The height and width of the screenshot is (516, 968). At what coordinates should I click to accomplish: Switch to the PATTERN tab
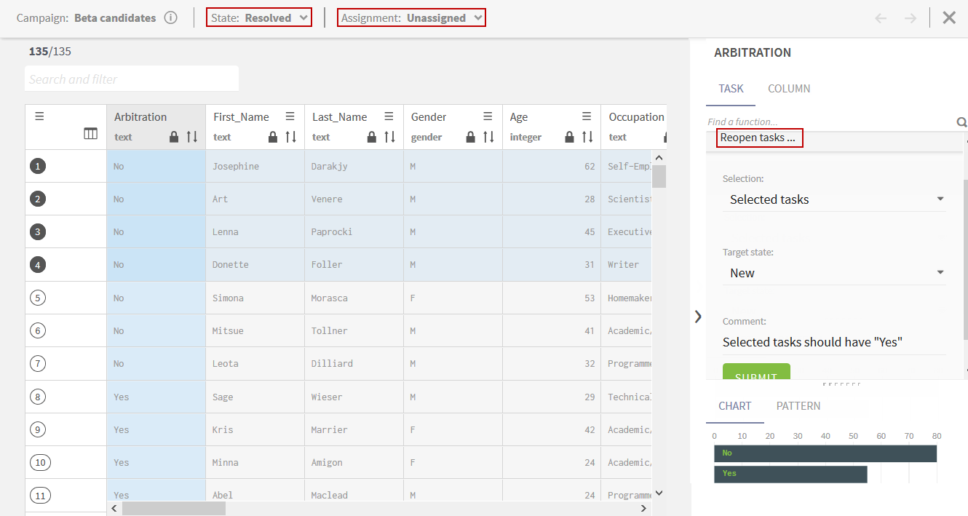click(798, 406)
